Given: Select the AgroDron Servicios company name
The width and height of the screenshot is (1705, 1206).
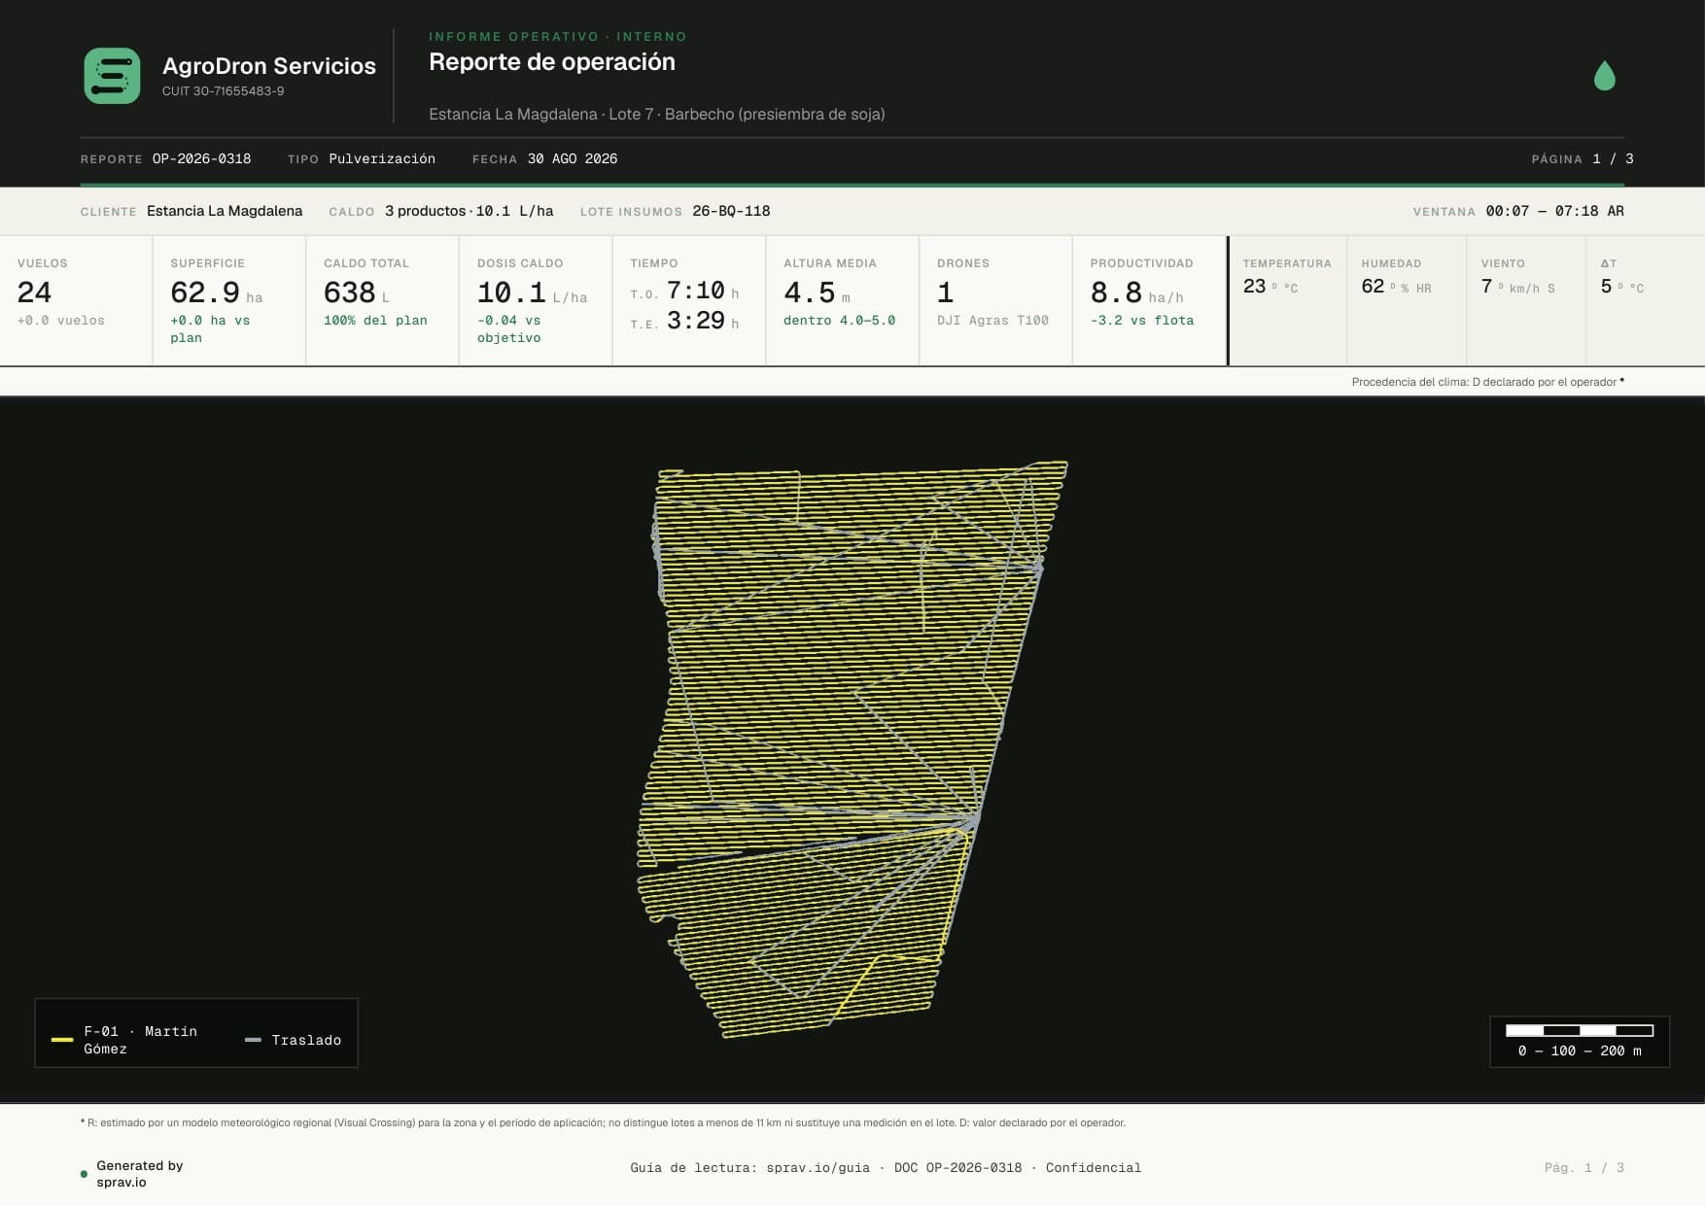Looking at the screenshot, I should click(269, 66).
